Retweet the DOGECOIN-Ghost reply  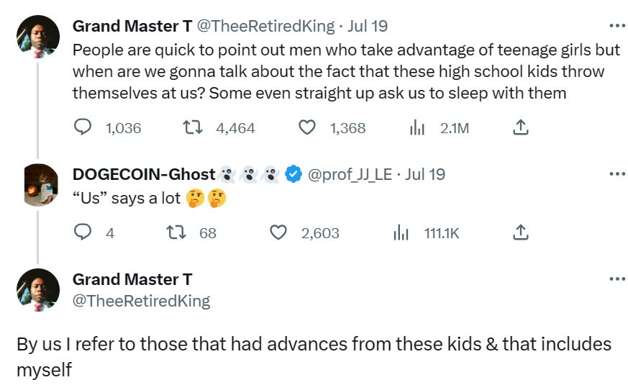173,232
